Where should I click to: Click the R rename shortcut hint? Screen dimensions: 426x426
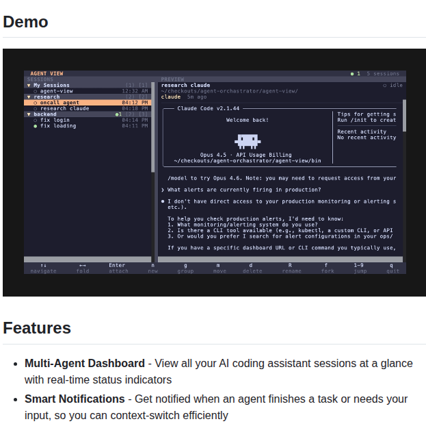[x=291, y=268]
